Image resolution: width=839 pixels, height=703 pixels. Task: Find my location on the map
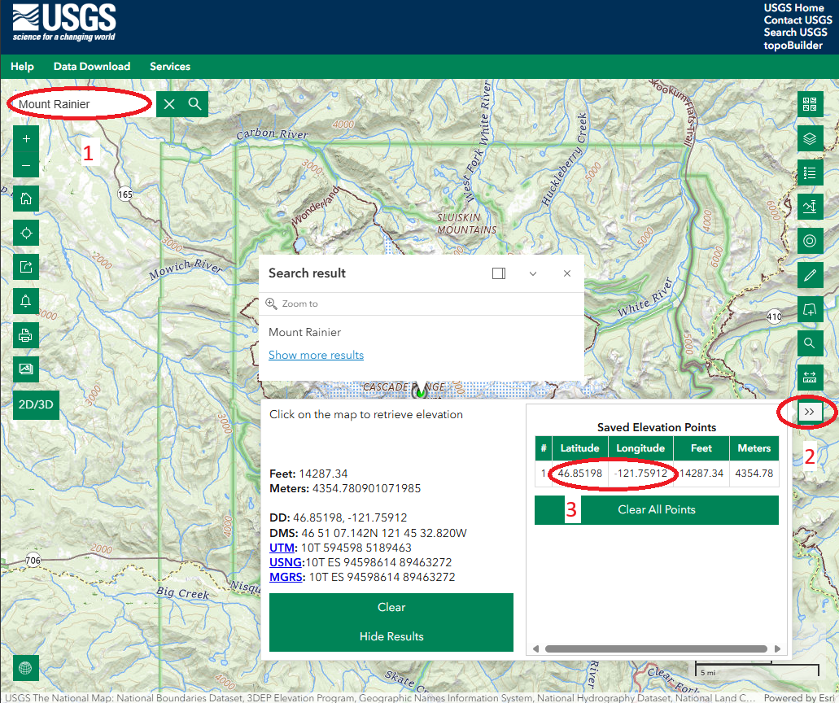click(26, 234)
